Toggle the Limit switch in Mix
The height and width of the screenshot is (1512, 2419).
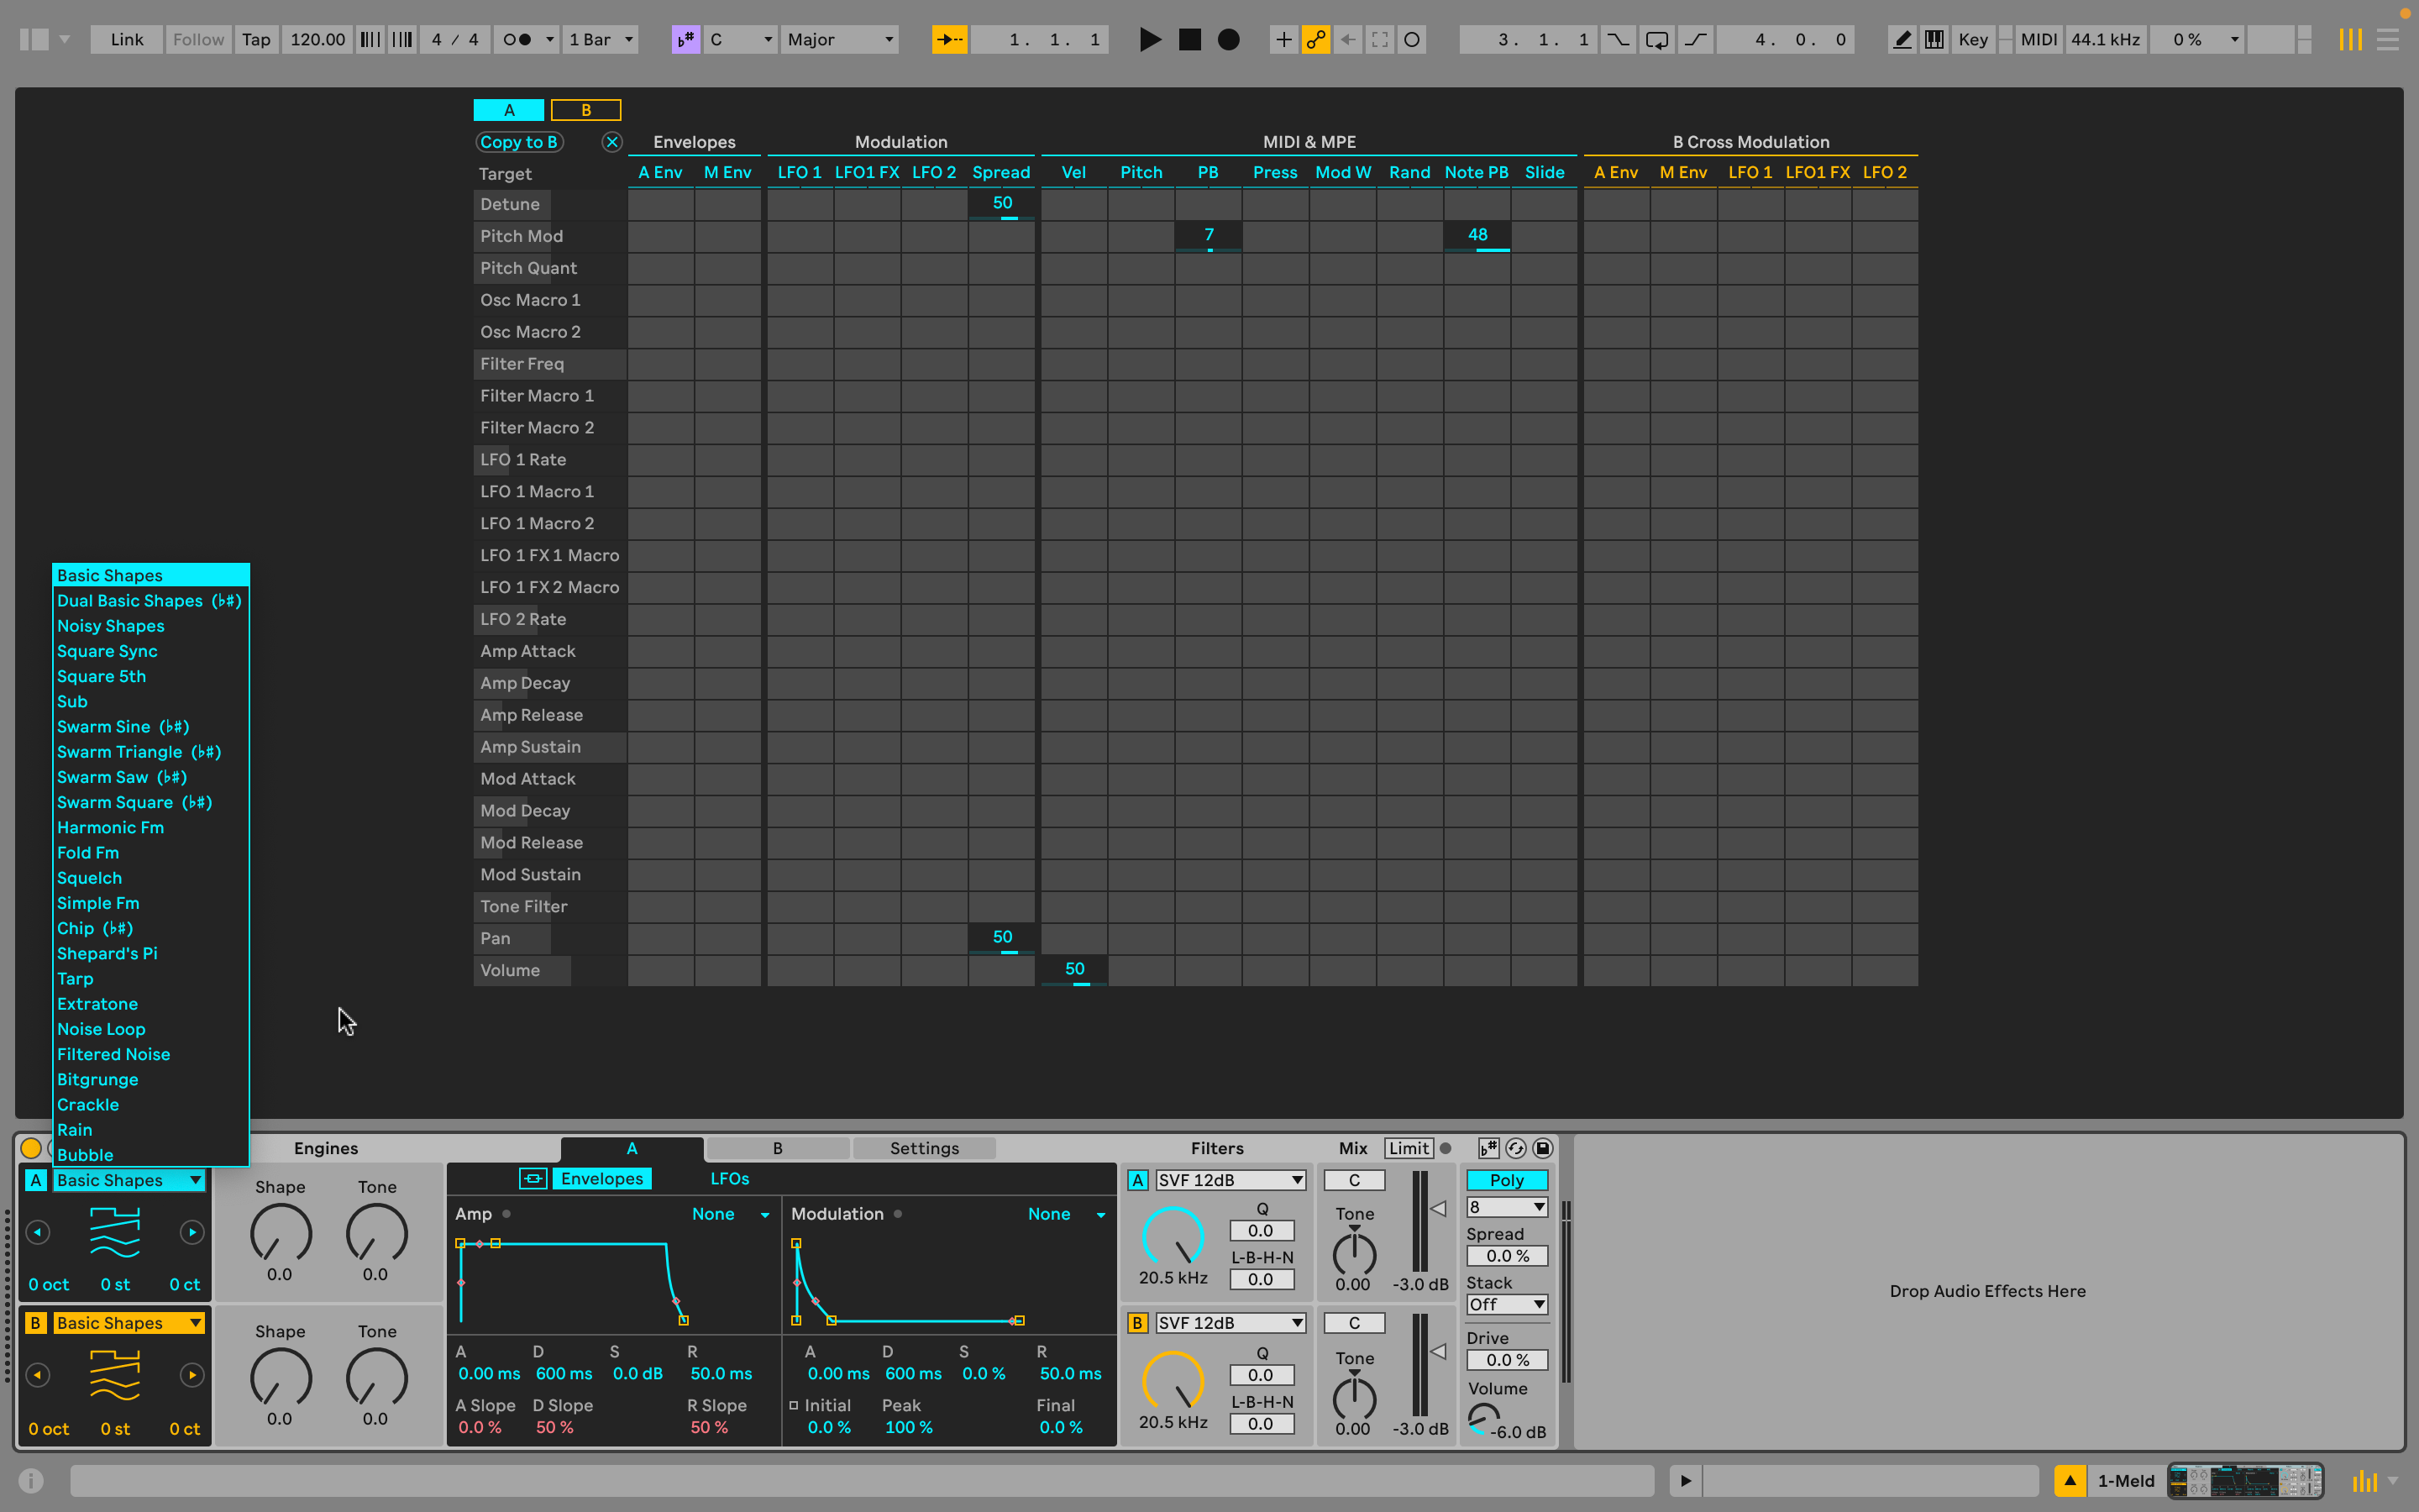click(1409, 1148)
